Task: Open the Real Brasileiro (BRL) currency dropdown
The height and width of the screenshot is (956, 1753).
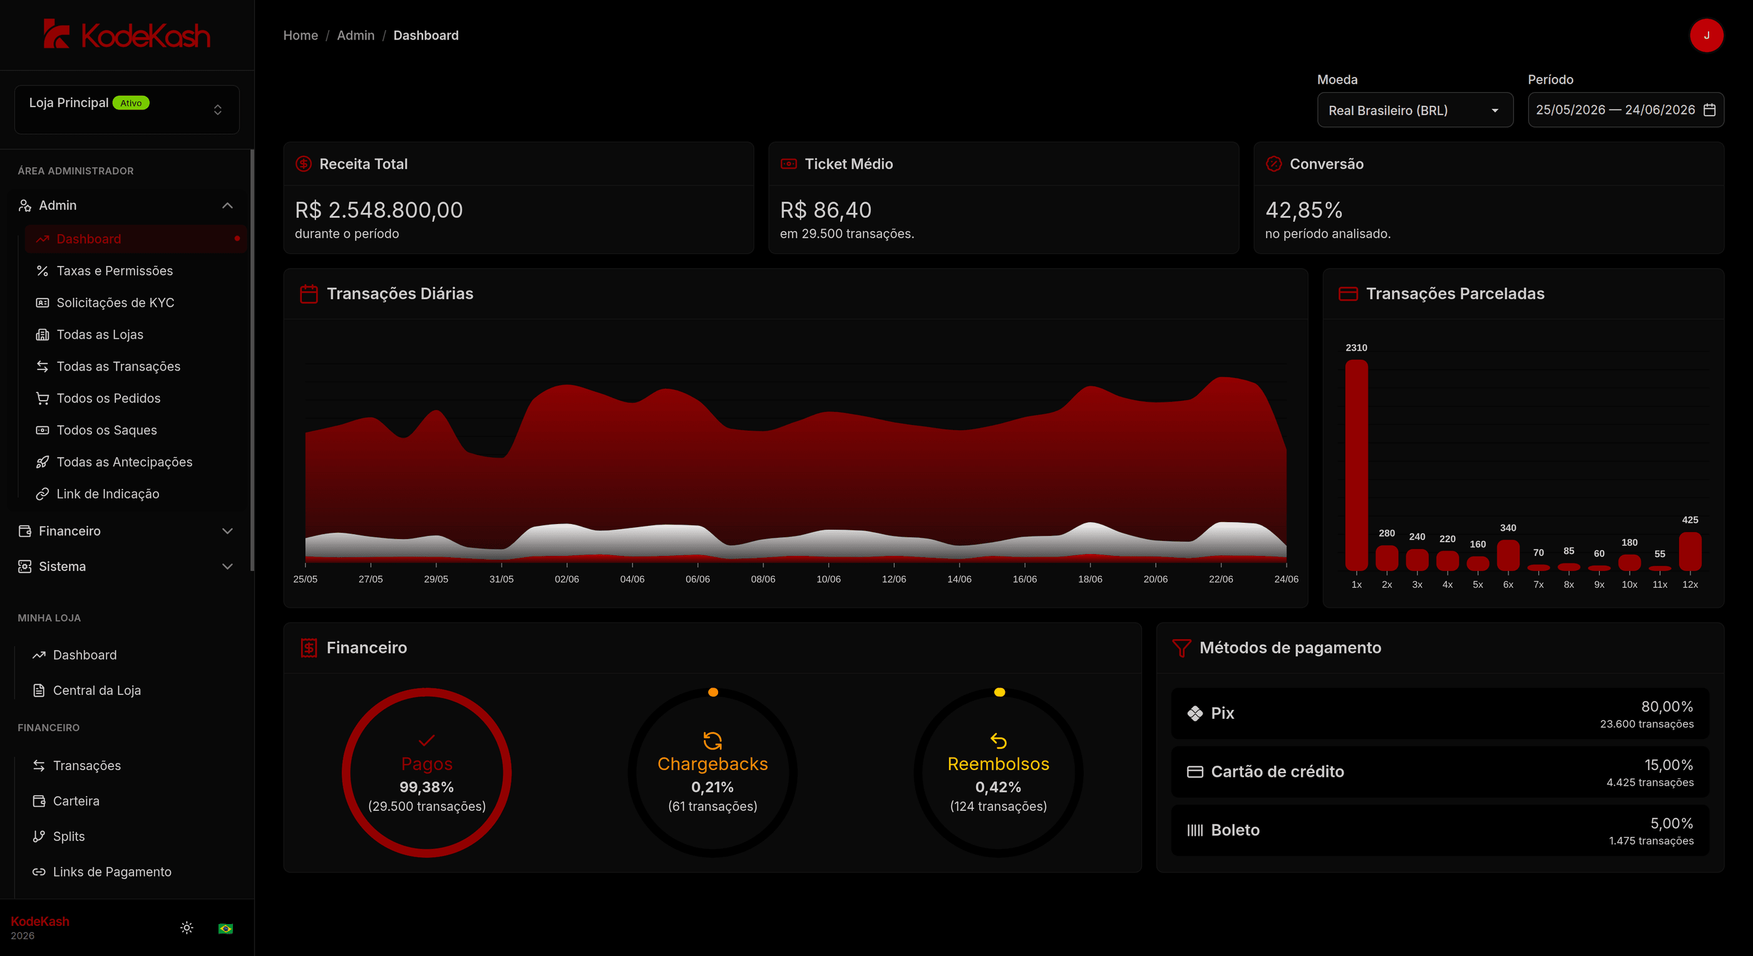Action: [x=1415, y=110]
